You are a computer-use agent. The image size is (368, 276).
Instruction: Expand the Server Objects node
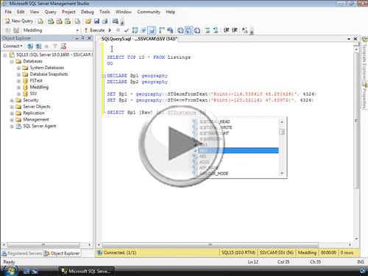point(12,107)
